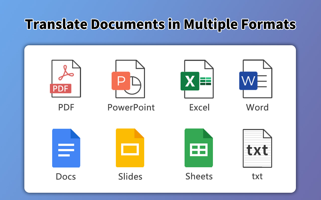Open the PowerPoint document icon
Image resolution: width=321 pixels, height=200 pixels.
pyautogui.click(x=130, y=78)
